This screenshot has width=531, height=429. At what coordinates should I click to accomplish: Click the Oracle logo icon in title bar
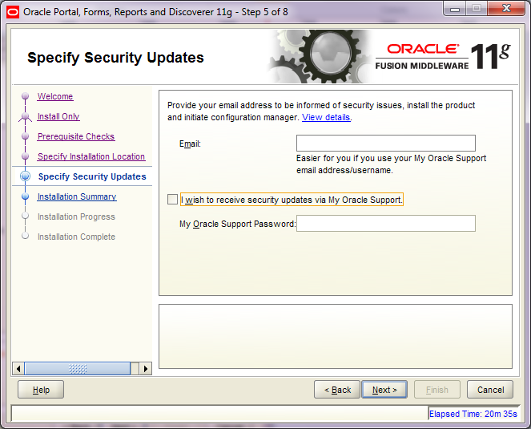[13, 12]
